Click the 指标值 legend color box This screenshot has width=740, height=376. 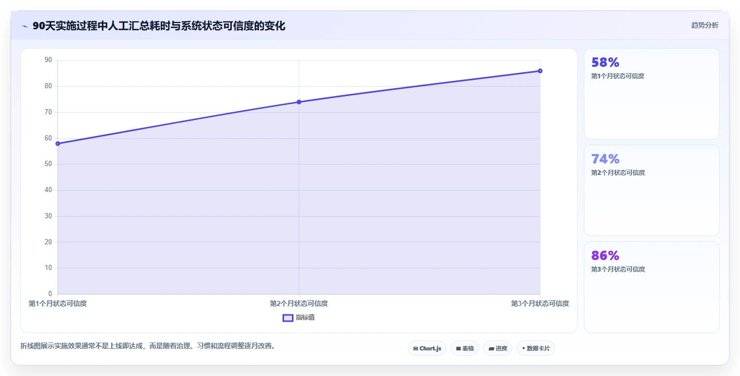288,318
